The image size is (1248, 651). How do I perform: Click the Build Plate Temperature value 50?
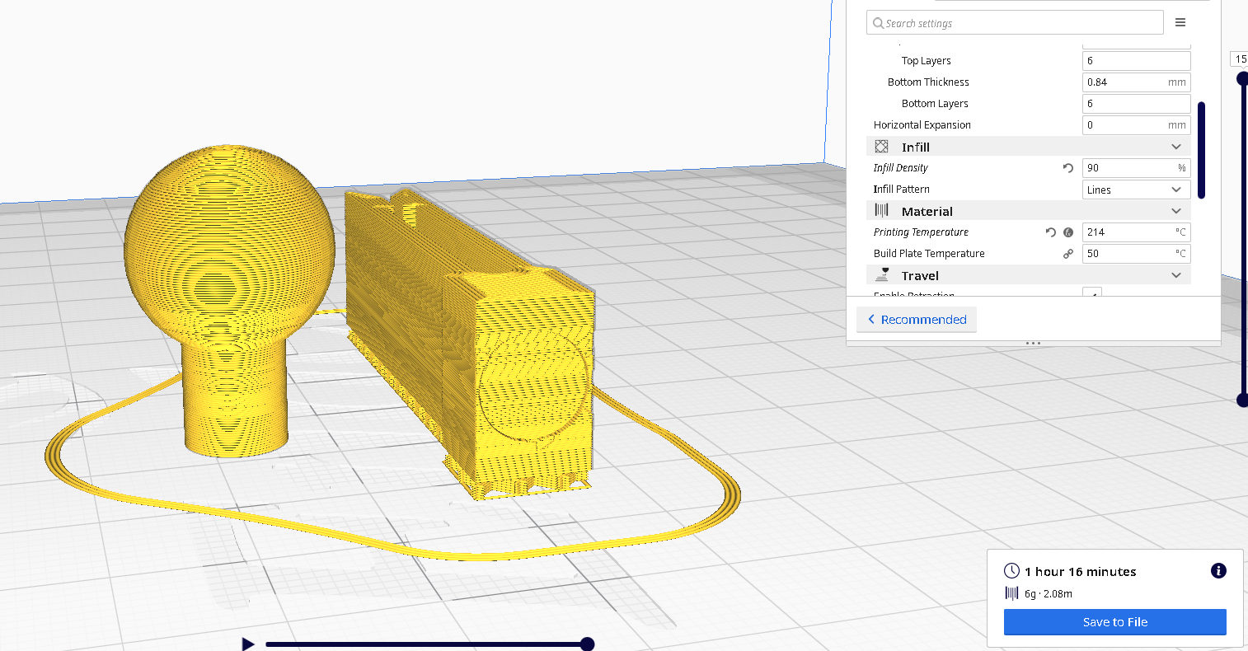tap(1136, 254)
